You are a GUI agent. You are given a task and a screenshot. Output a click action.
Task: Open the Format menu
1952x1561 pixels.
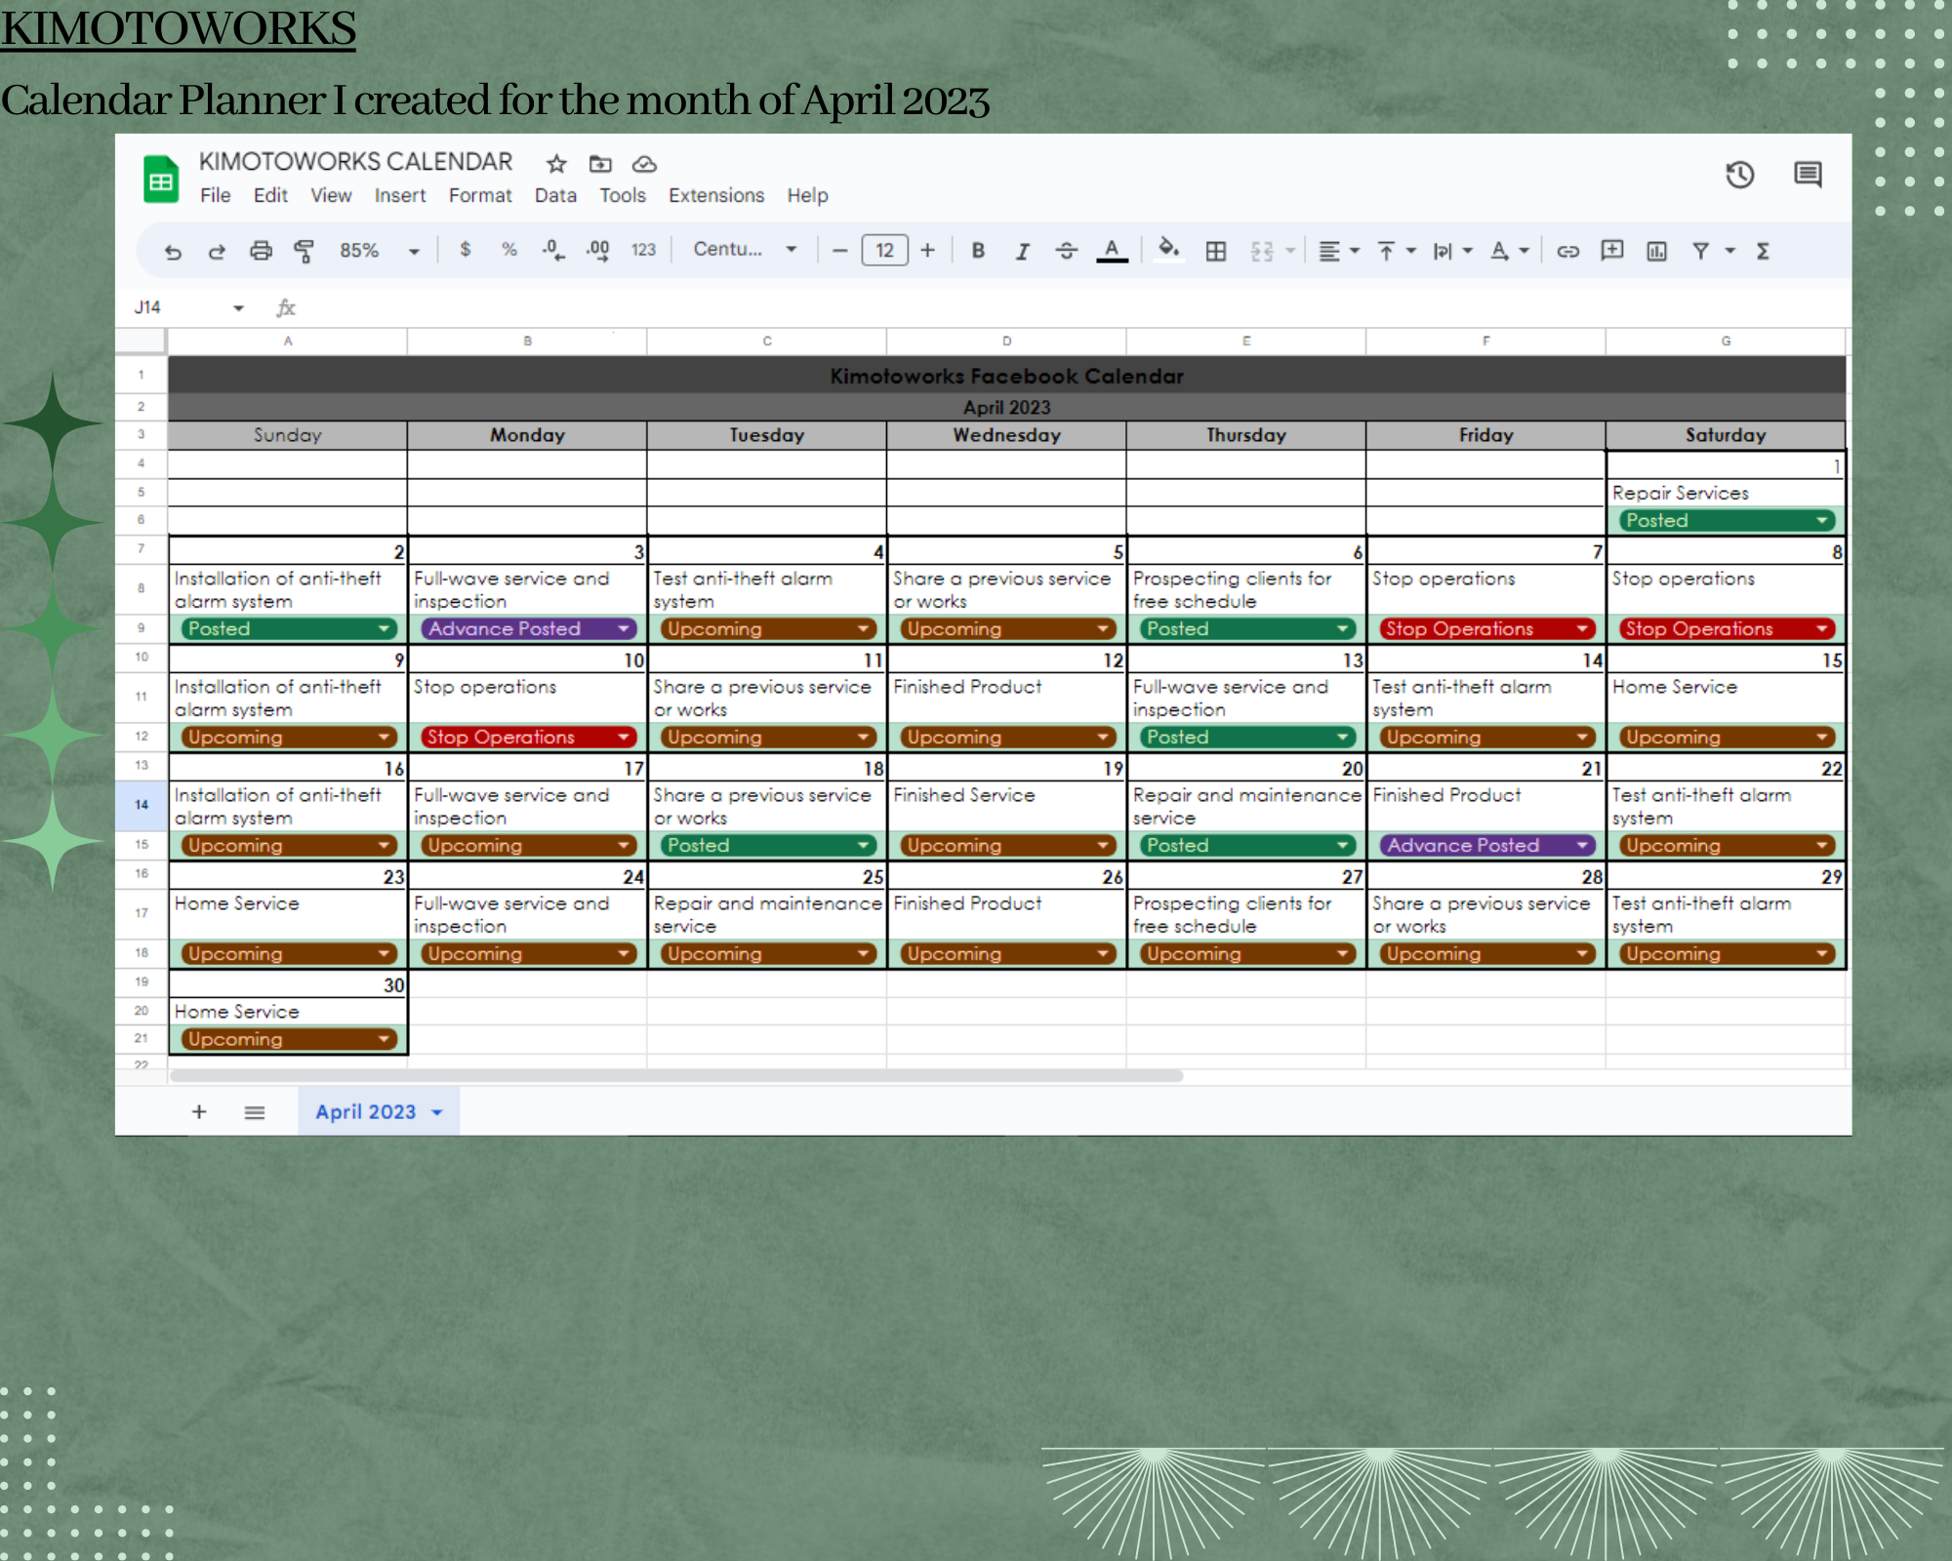tap(480, 195)
